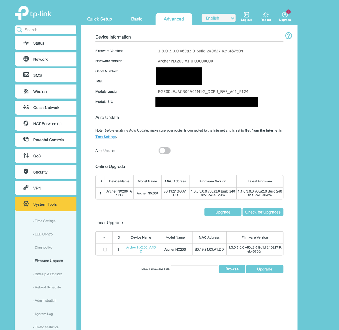Select Firmware Upgrade submenu
339x330 pixels.
coord(48,261)
